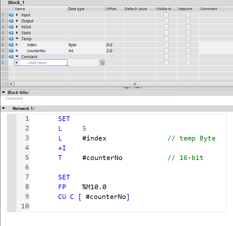Click the interface icon beside the counterNo row
This screenshot has height=226, width=233.
click(11, 51)
